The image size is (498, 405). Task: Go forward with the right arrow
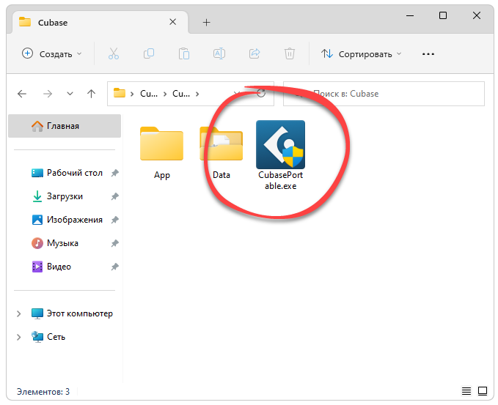coord(48,94)
